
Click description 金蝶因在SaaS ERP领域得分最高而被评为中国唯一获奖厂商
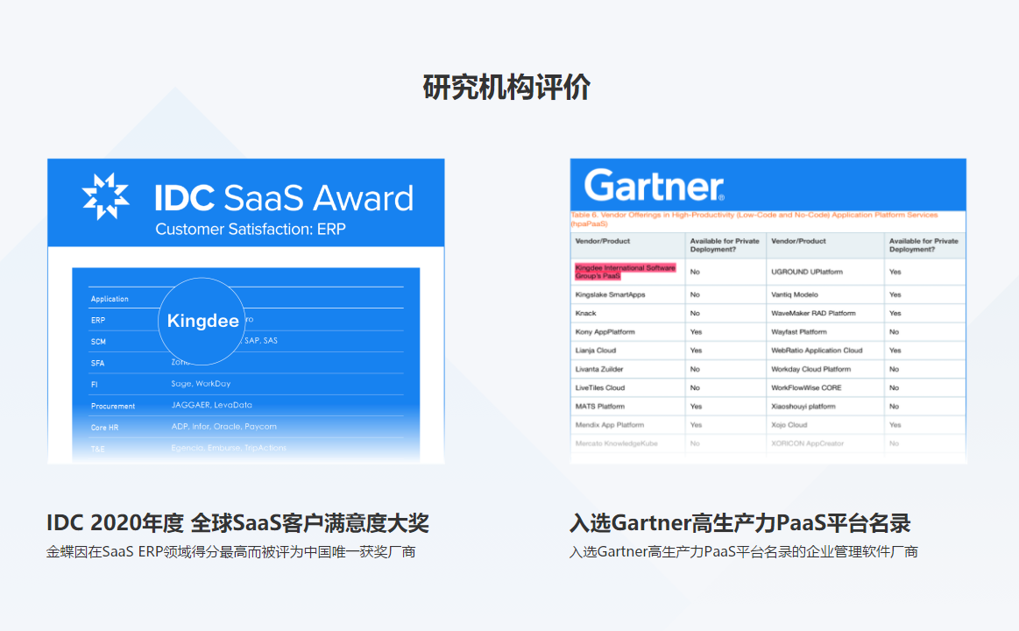tap(230, 552)
